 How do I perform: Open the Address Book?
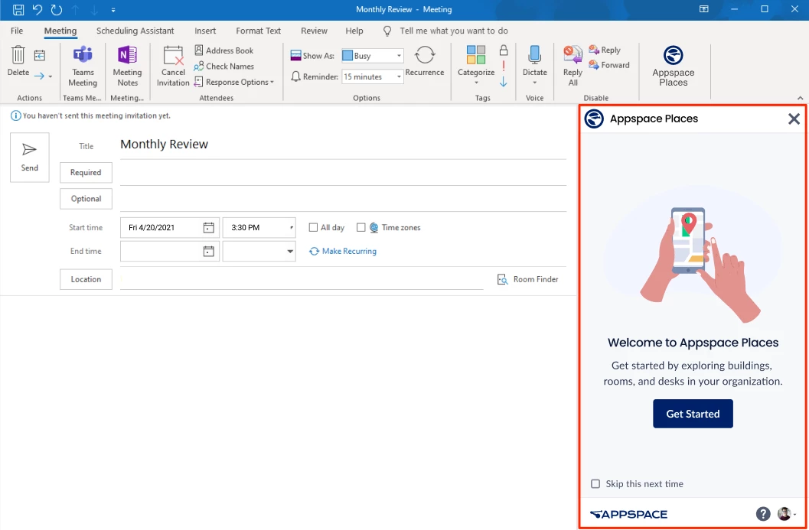click(x=224, y=50)
